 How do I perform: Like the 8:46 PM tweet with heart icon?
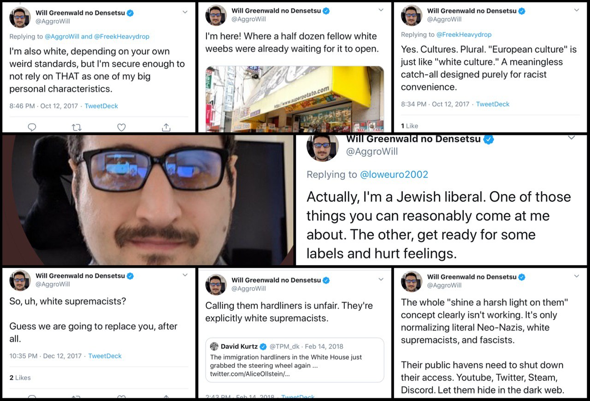[121, 127]
